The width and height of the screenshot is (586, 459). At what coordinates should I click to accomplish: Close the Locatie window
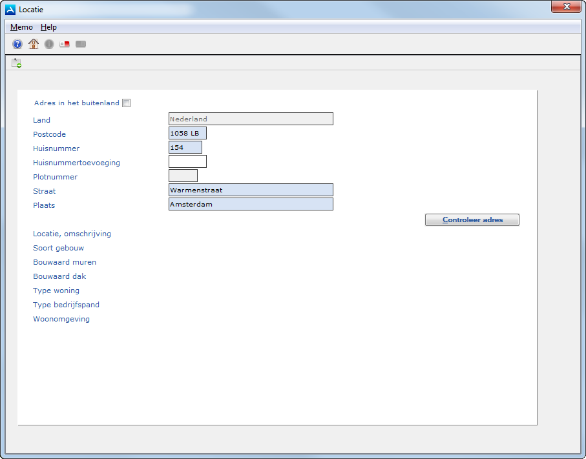[x=565, y=7]
